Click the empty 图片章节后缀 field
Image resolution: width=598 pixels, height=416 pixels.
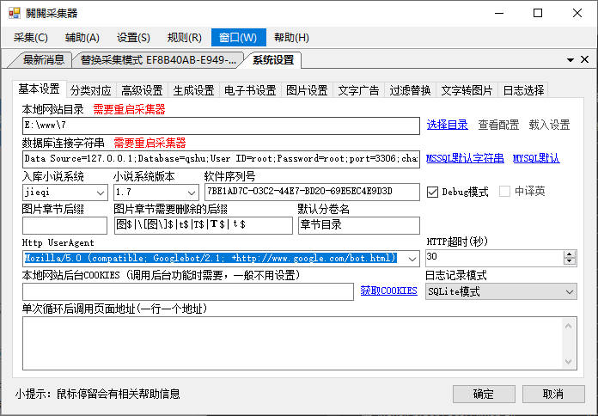(x=64, y=225)
